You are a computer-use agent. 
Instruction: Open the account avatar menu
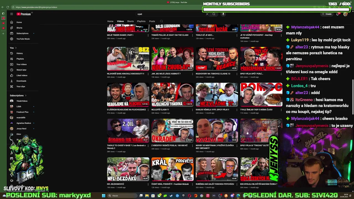345,14
